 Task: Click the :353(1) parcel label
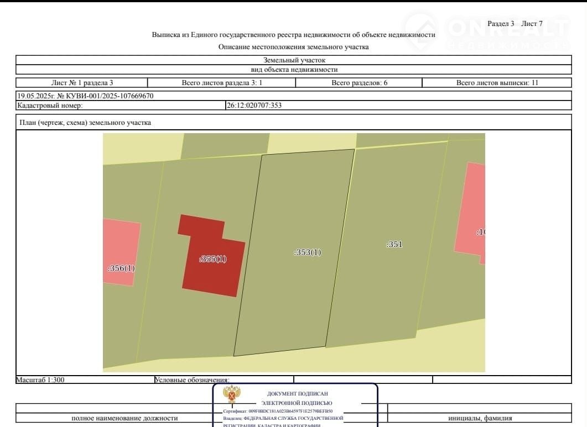click(x=307, y=252)
